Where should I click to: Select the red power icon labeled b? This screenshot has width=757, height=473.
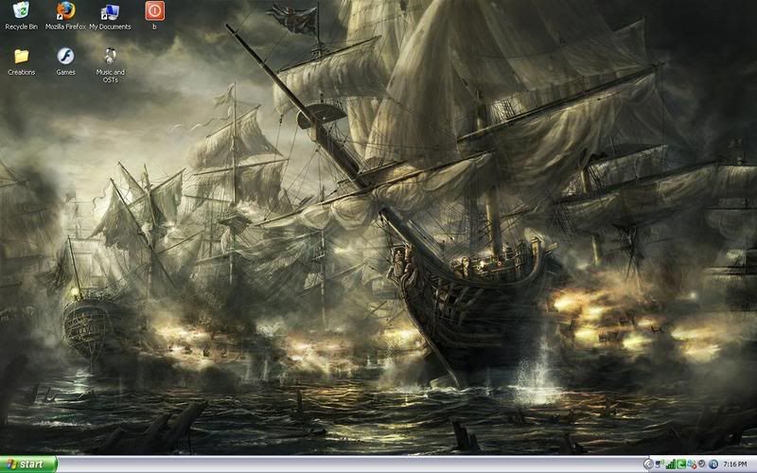153,11
